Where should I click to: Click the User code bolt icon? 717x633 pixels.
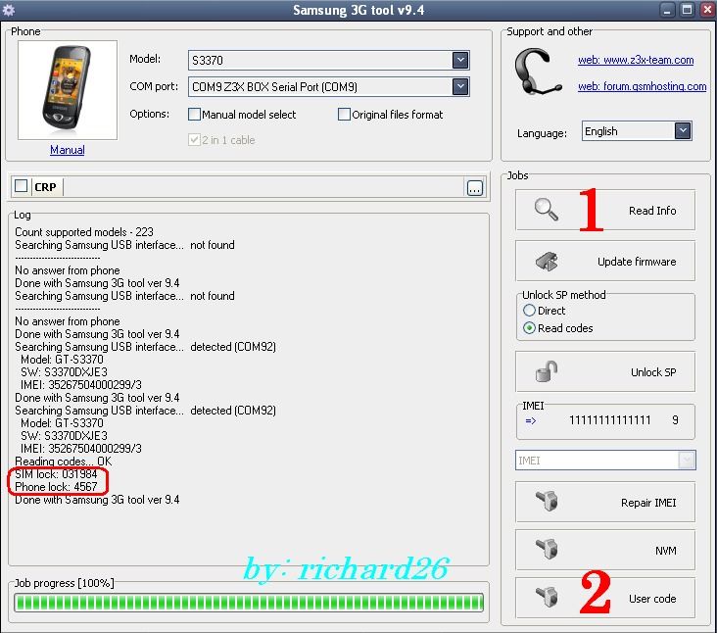click(547, 597)
